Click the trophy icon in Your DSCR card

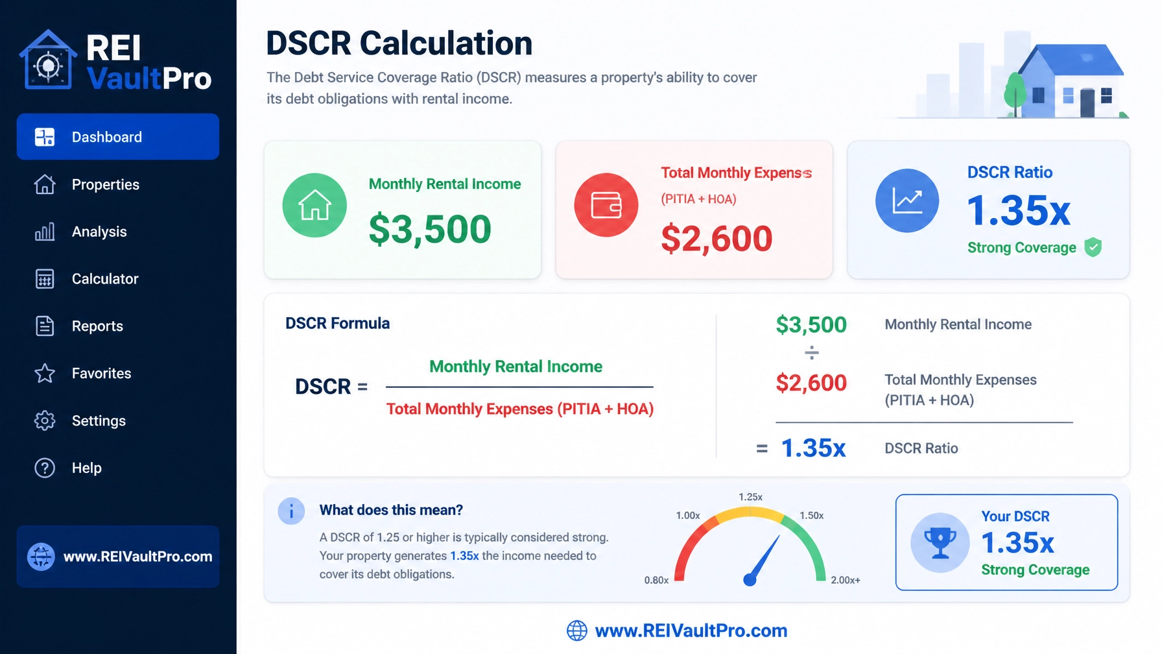pos(940,542)
